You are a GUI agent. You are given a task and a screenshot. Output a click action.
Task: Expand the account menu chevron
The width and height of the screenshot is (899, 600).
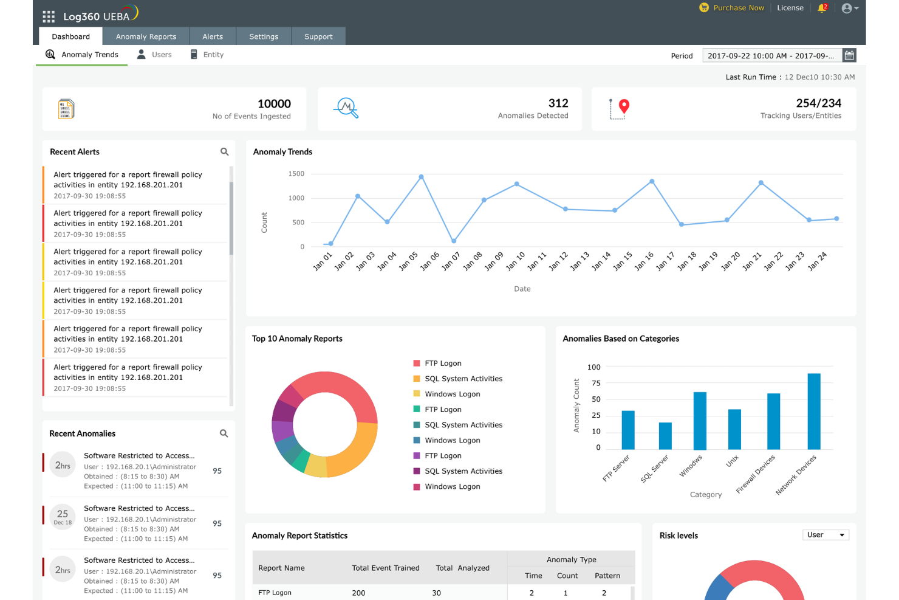point(856,8)
